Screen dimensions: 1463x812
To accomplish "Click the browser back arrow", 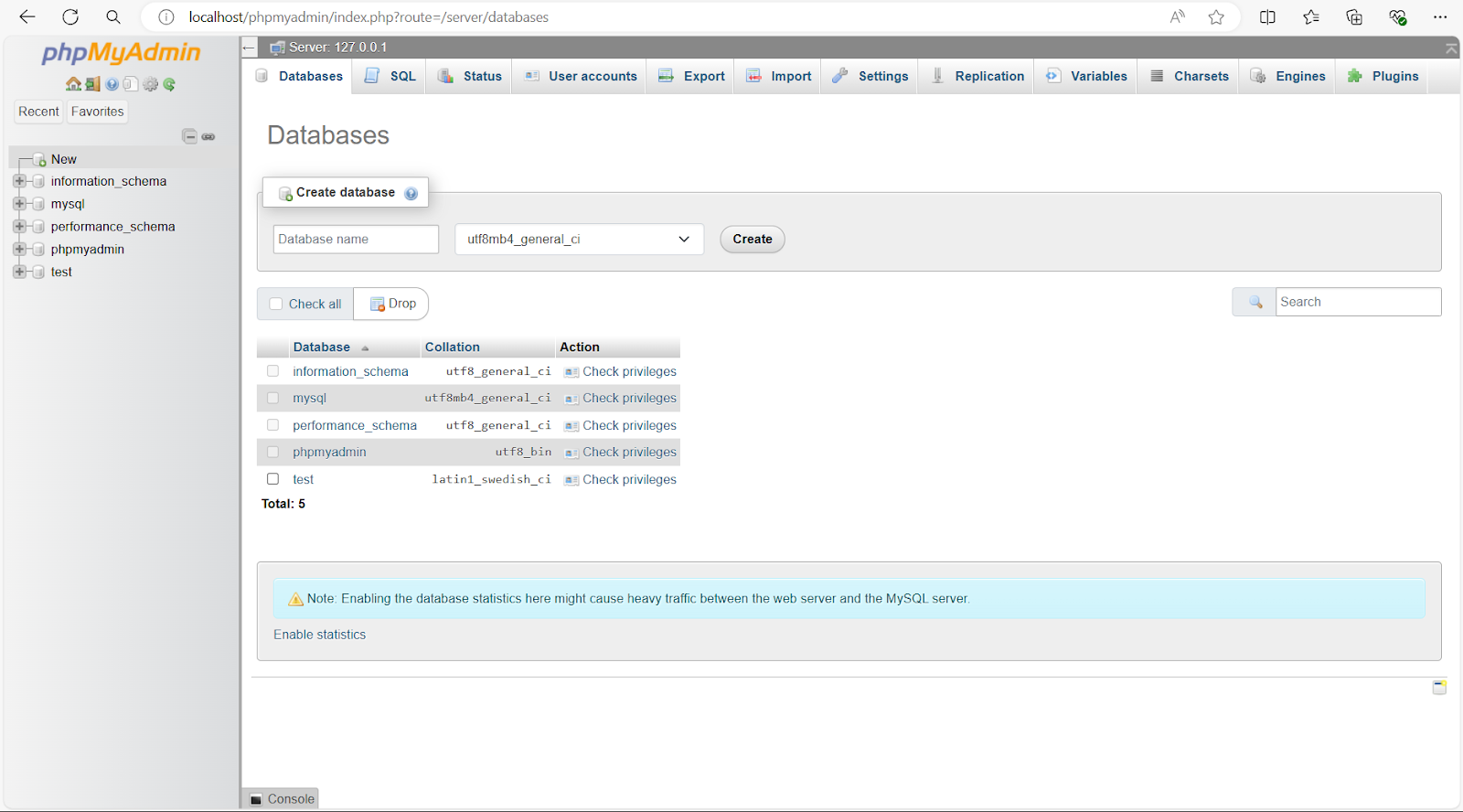I will [x=27, y=16].
